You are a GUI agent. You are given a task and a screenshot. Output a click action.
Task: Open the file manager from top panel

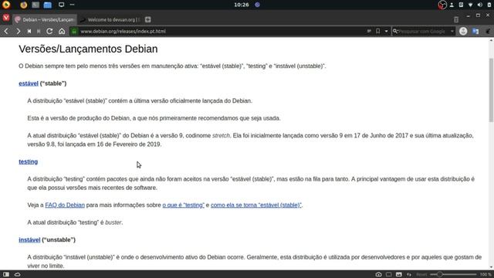coord(48,5)
